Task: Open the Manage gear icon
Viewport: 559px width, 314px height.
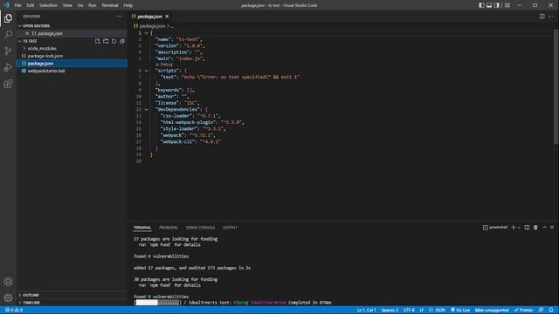Action: coord(8,297)
